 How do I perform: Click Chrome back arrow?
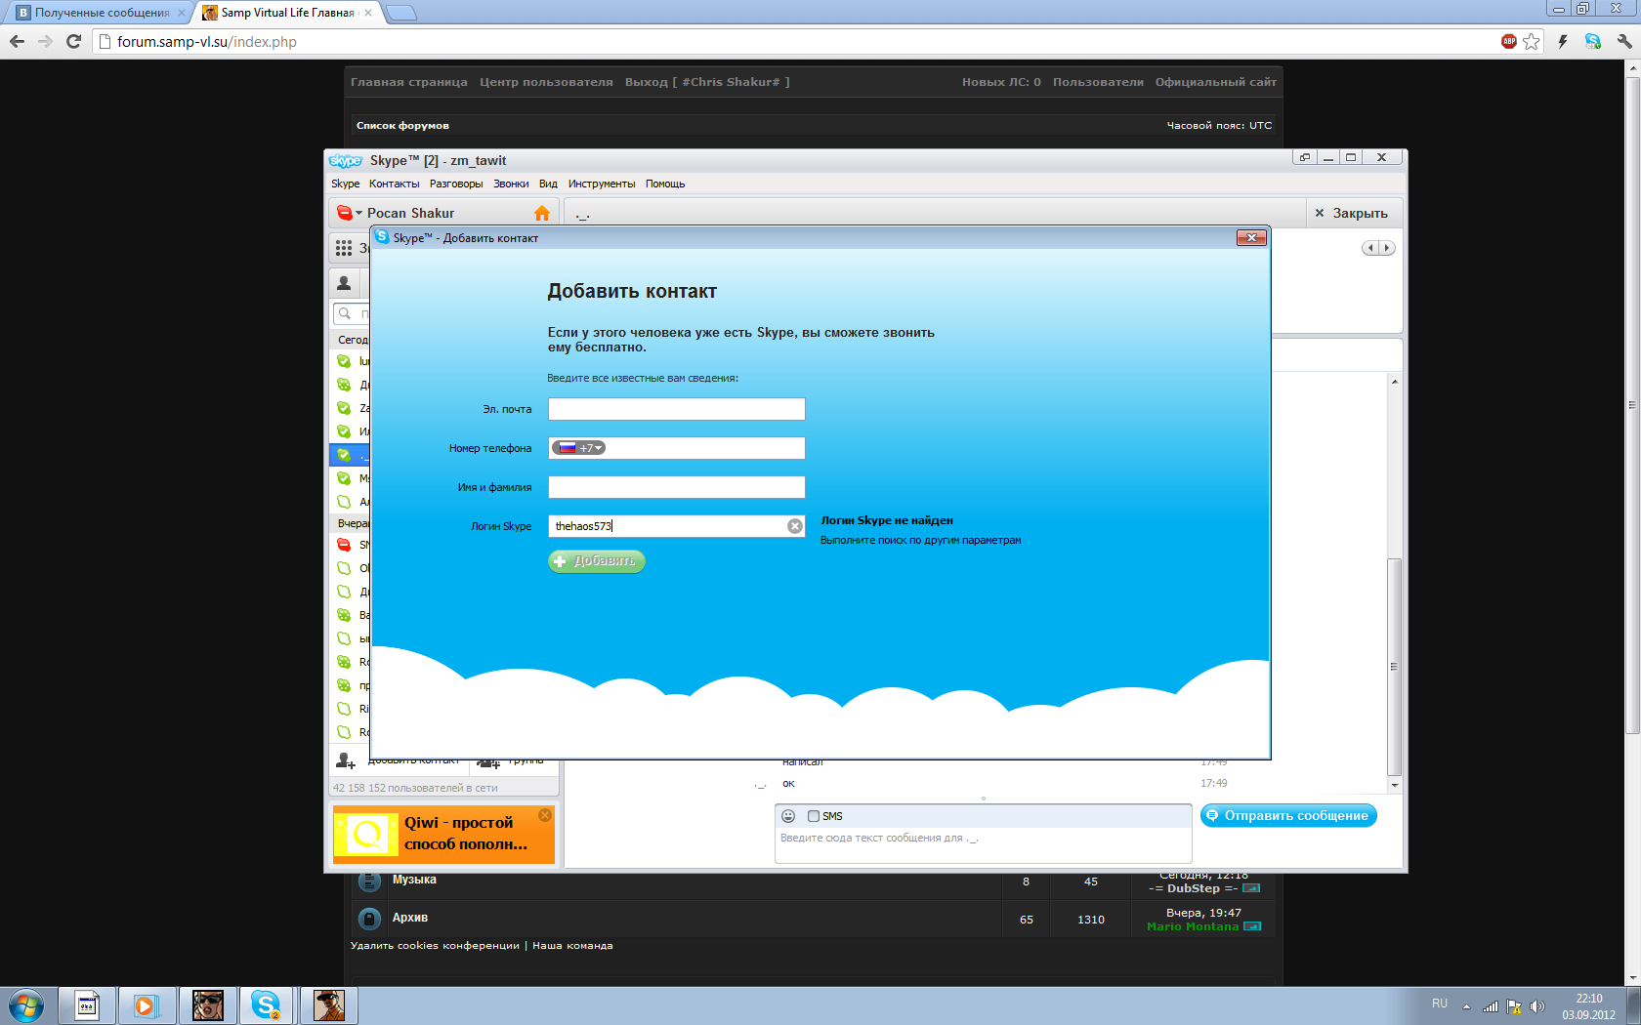(17, 41)
